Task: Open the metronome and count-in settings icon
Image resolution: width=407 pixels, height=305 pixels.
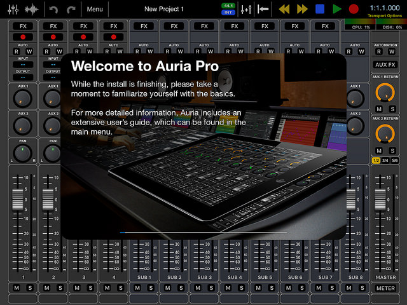Action: click(x=246, y=10)
